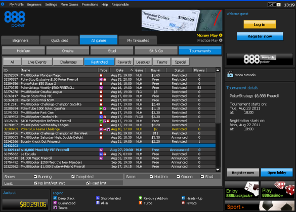Click Private legend icon

pos(183,203)
